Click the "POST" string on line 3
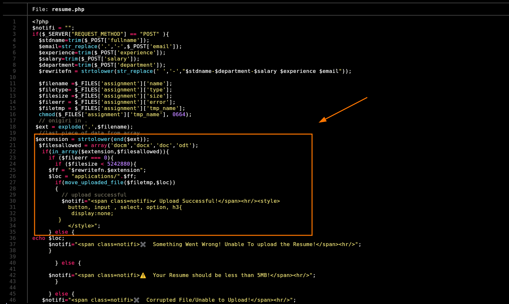 pyautogui.click(x=150, y=34)
